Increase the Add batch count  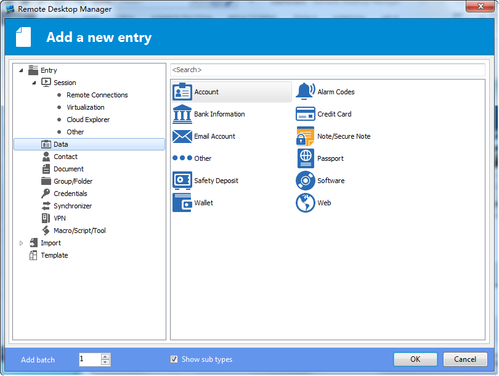[x=105, y=356]
